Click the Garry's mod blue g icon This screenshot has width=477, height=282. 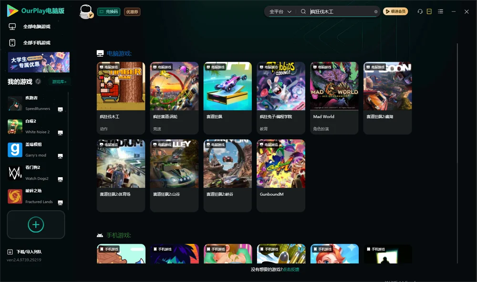click(15, 150)
